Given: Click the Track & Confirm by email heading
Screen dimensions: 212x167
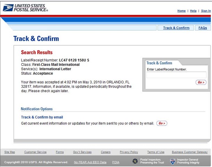Looking at the screenshot, I should (42, 117).
